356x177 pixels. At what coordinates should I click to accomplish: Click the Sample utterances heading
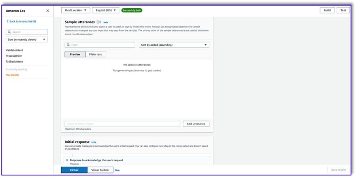pyautogui.click(x=80, y=22)
